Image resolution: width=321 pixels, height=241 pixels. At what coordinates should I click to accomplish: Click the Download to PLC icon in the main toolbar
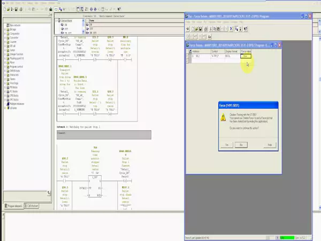coord(51,9)
